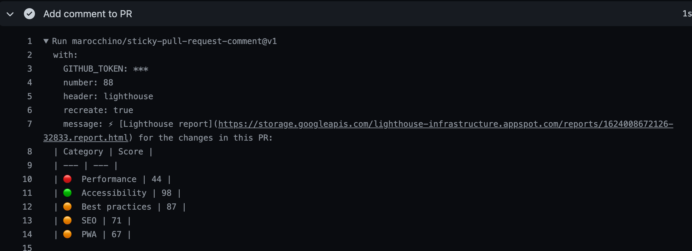Click the orange PWA score indicator
Screen dimensions: 692x251
click(x=67, y=234)
